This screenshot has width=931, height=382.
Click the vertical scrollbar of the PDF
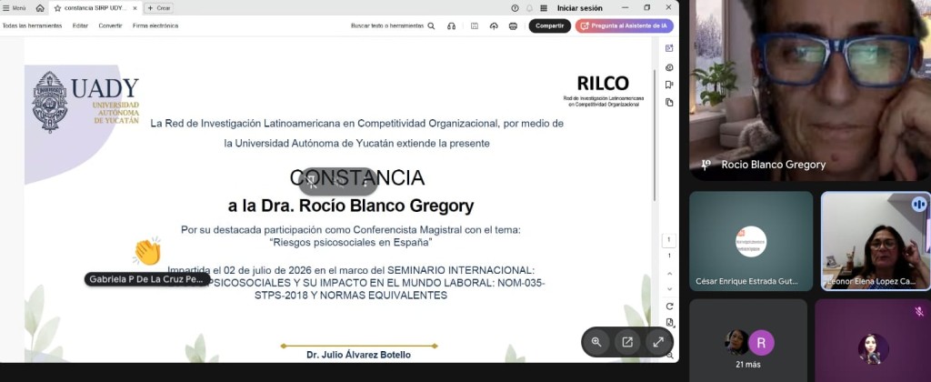coord(655,136)
